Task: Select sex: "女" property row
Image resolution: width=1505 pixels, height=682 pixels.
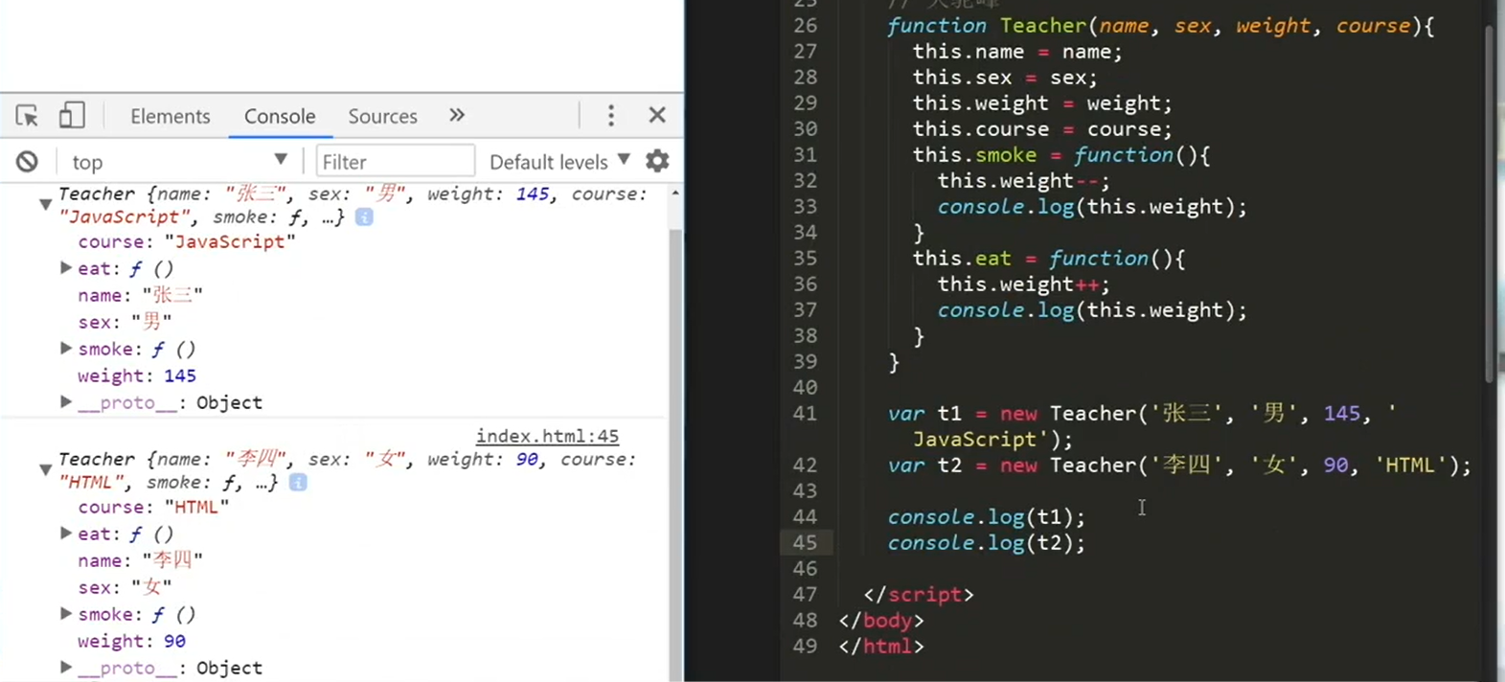Action: pyautogui.click(x=125, y=587)
